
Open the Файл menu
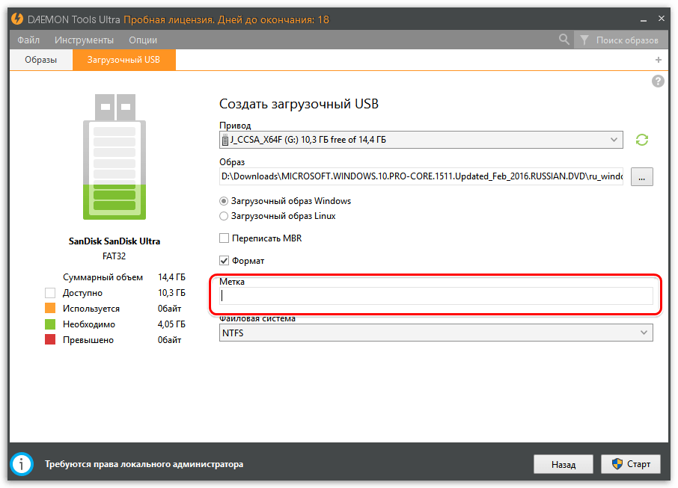tap(28, 40)
